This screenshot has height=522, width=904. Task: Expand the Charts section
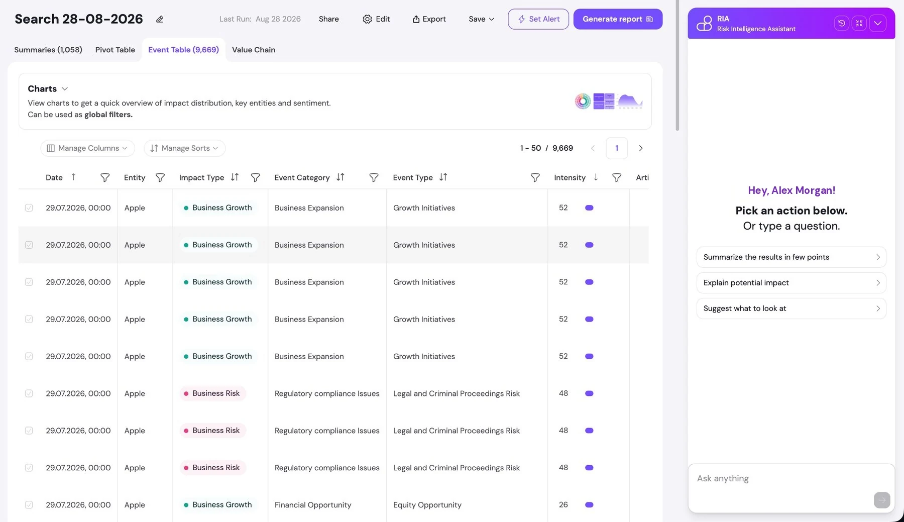coord(64,88)
